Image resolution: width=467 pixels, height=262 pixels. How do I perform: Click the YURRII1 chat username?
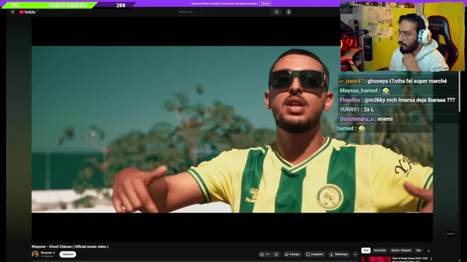(x=350, y=110)
